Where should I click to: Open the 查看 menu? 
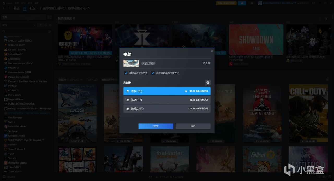click(17, 3)
